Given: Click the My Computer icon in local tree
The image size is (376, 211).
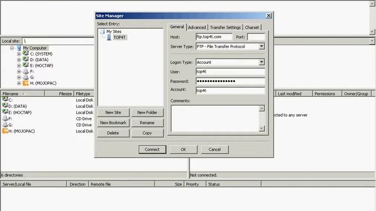Looking at the screenshot, I should click(19, 48).
